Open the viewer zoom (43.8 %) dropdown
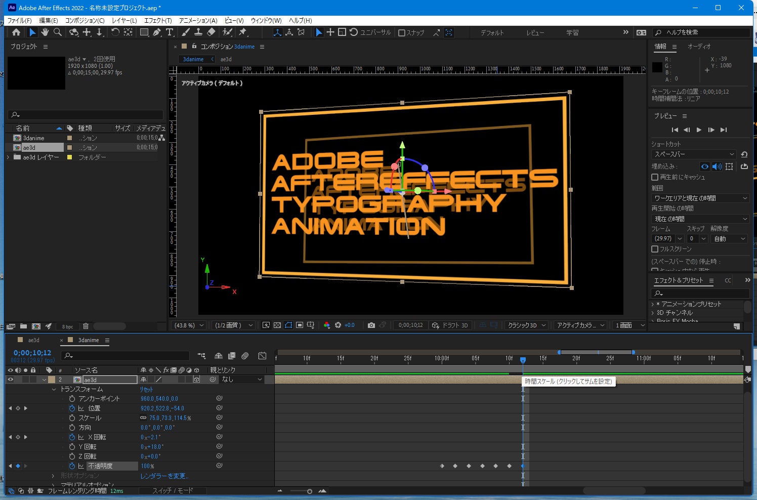The width and height of the screenshot is (757, 500). click(x=189, y=325)
